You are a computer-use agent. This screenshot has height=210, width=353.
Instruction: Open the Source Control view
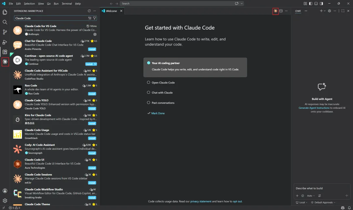[x=5, y=32]
